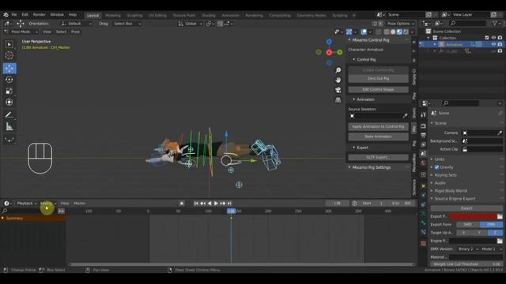This screenshot has height=284, width=506.
Task: Open the File menu
Action: 14,15
